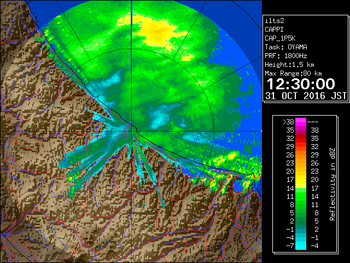Click the --- label atop legend right column
Screen dimensions: 350x263
click(x=313, y=122)
